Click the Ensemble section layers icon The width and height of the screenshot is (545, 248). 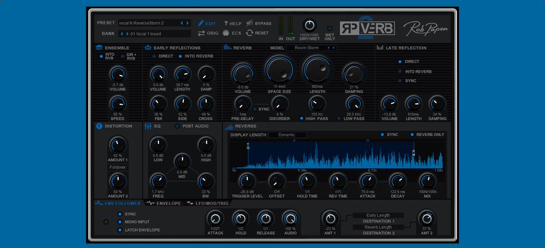(99, 48)
